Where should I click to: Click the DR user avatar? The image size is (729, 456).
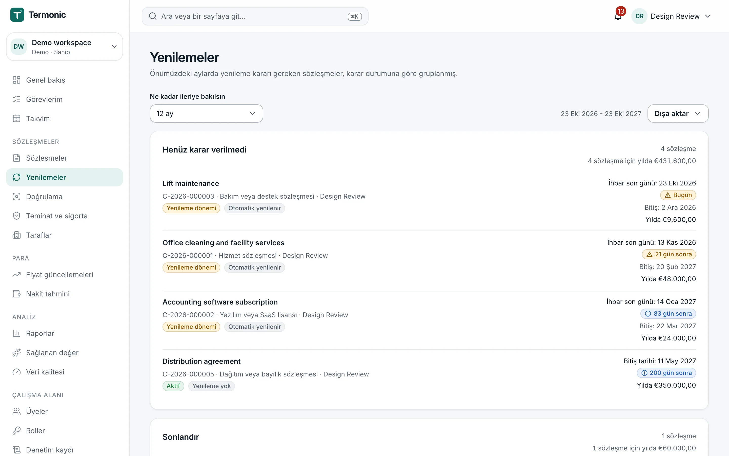[639, 16]
